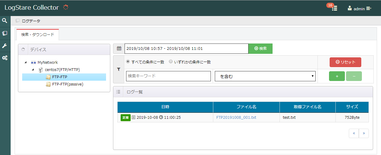Click the 検索 search button
This screenshot has width=381, height=155.
coord(260,48)
